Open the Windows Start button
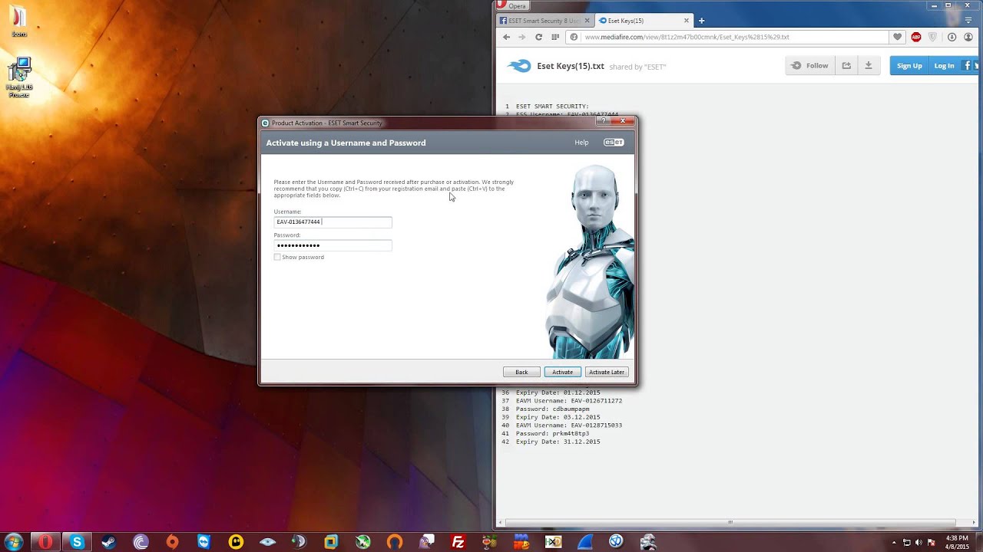The image size is (983, 552). click(13, 541)
